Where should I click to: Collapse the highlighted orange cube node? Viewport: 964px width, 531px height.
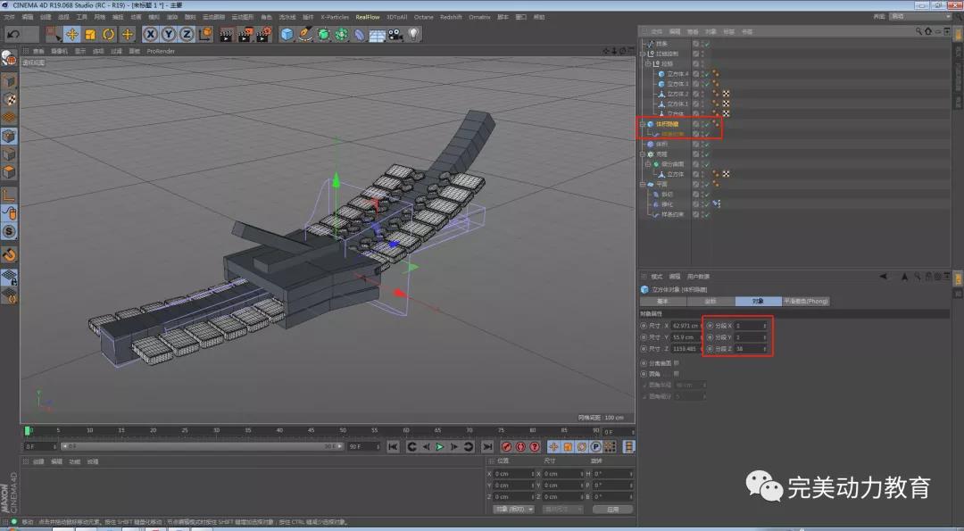coord(643,124)
